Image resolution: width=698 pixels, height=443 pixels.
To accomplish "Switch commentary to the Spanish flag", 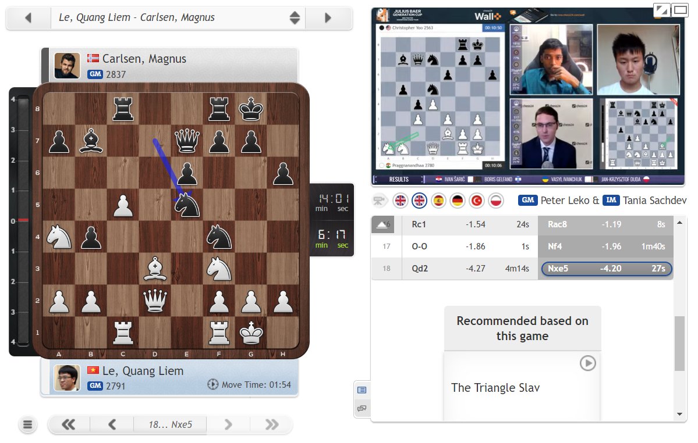I will point(438,201).
